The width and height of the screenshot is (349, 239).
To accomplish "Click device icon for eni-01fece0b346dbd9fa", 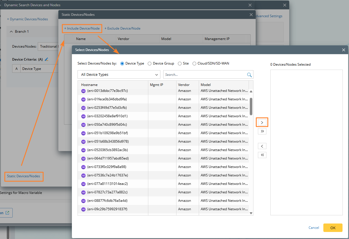I will (x=83, y=99).
